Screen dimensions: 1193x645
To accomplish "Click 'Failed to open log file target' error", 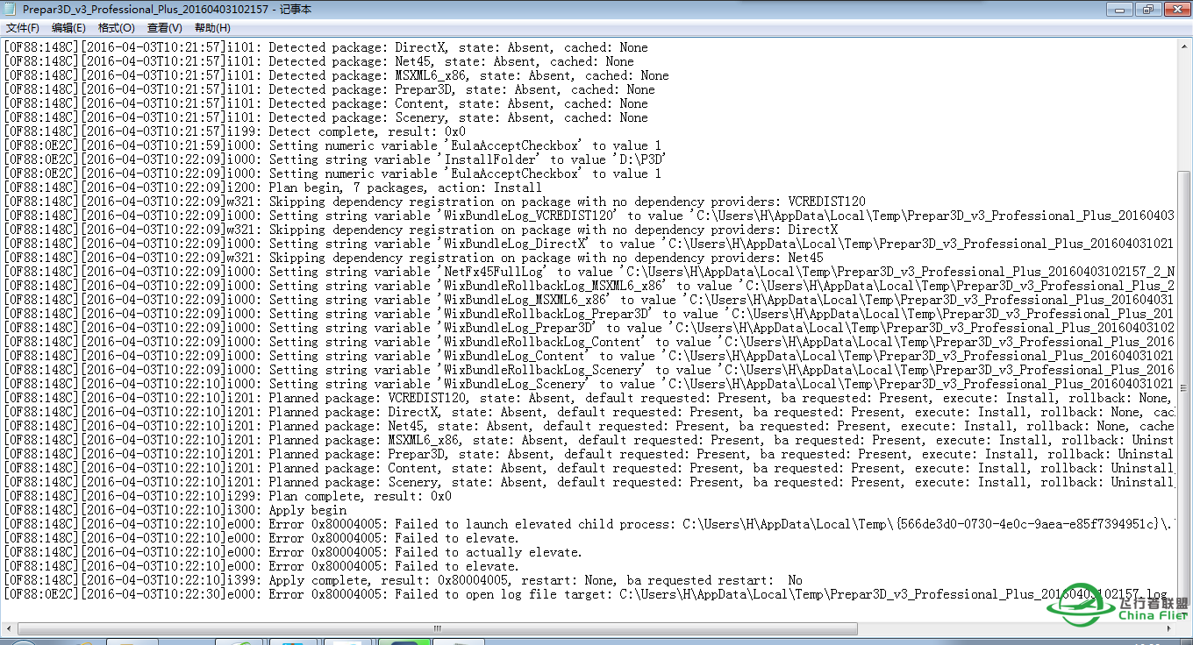I will 586,594.
